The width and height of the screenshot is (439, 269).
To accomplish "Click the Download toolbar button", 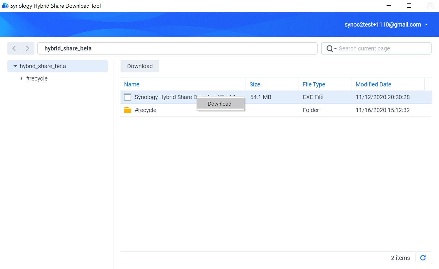I will point(140,66).
